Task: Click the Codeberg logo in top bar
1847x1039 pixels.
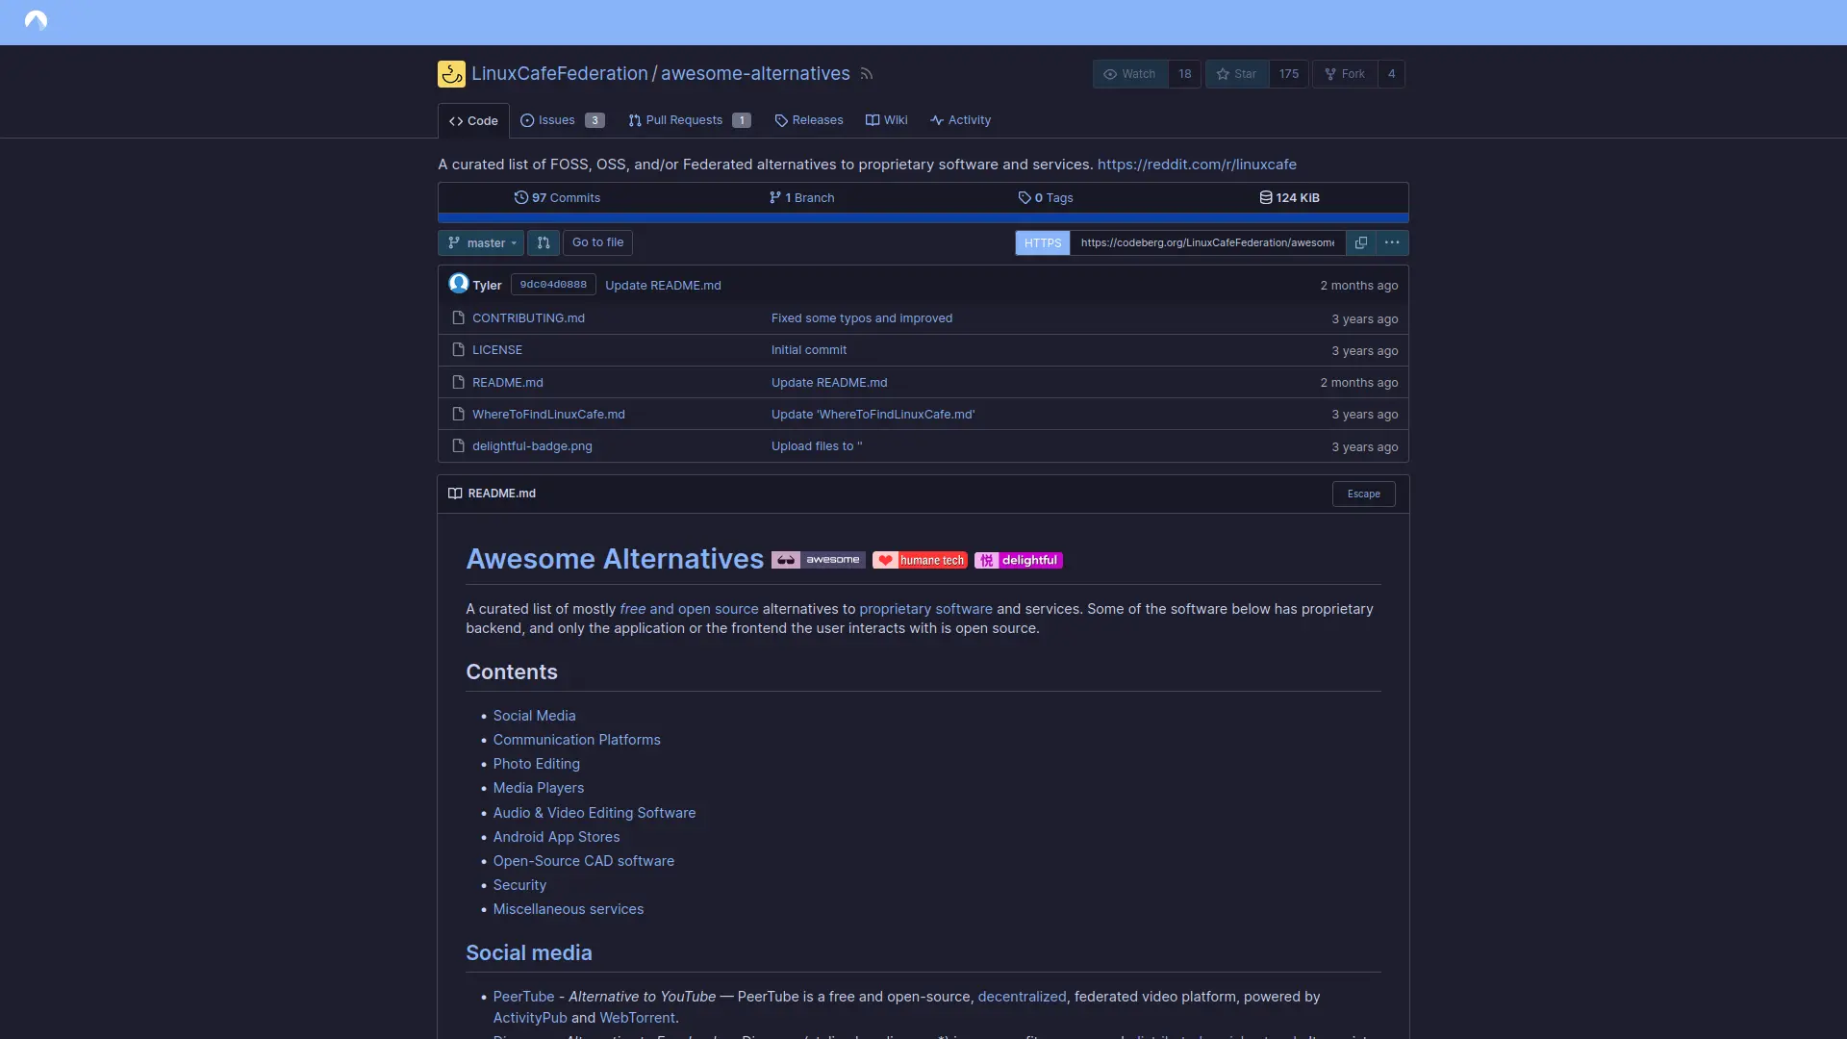Action: click(36, 20)
